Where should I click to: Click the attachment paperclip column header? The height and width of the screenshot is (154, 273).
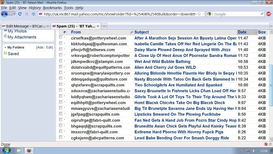(132, 32)
